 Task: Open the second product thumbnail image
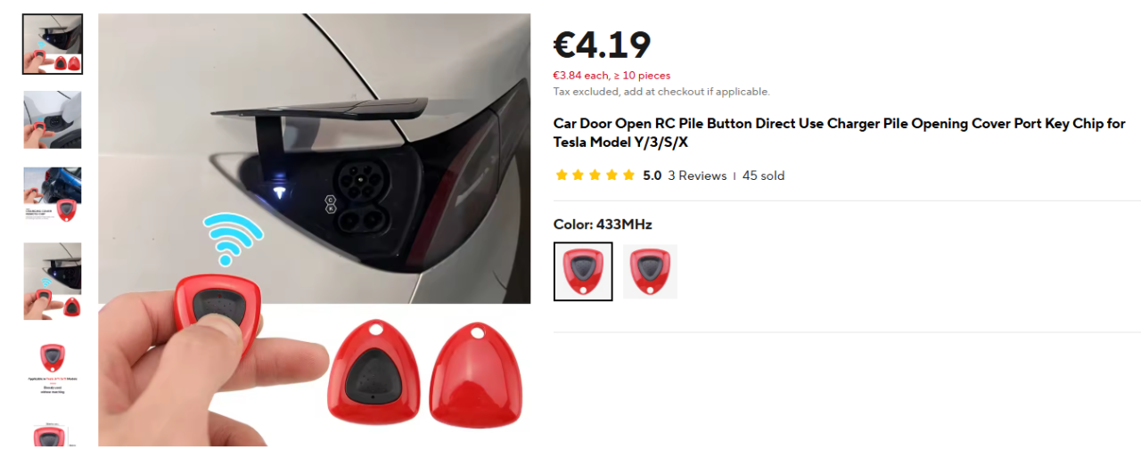(x=53, y=119)
